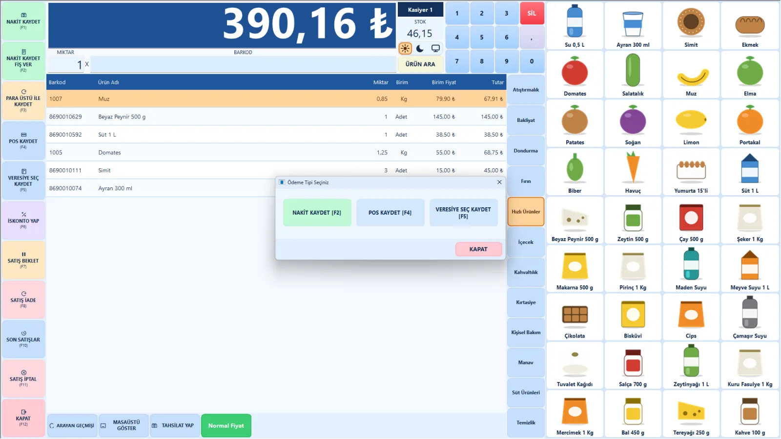Screen dimensions: 781x439
Task: Add the Ekmek product tile
Action: [x=750, y=26]
